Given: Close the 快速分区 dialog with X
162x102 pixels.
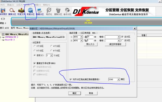Looking at the screenshot, I should [135, 28].
